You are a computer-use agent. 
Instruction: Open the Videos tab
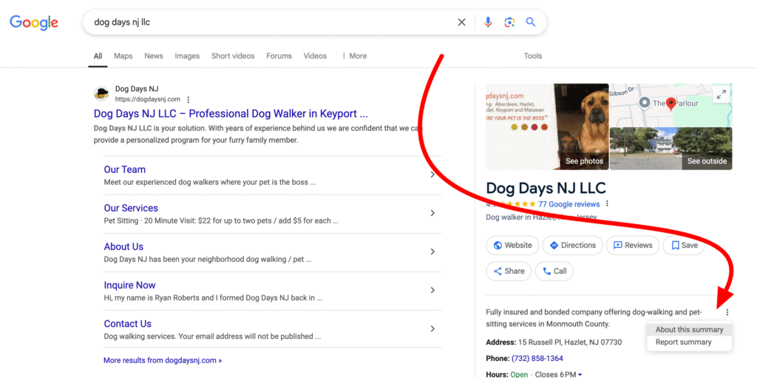(315, 56)
